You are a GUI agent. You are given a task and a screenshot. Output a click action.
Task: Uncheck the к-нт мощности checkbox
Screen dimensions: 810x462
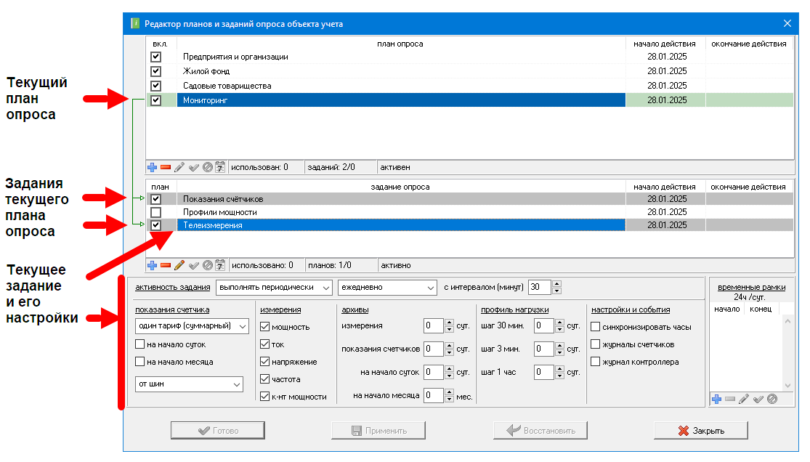(265, 397)
